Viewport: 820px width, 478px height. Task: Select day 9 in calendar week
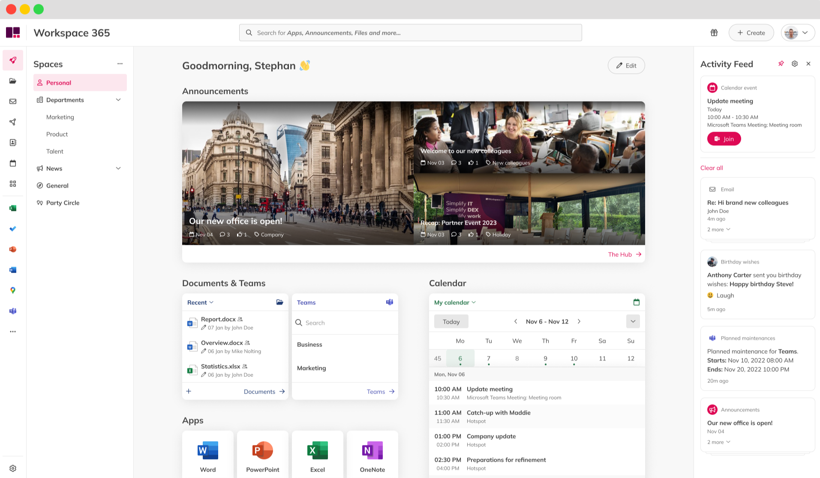[x=545, y=358]
